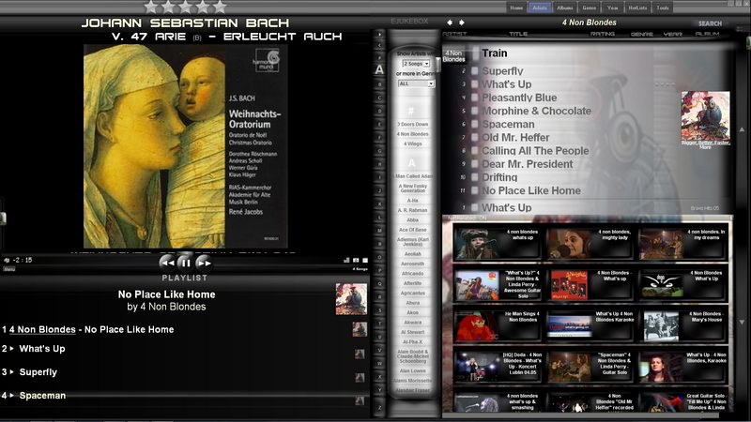Tick the checkbox beside Morphine & Chocolate
This screenshot has height=422, width=751.
475,111
